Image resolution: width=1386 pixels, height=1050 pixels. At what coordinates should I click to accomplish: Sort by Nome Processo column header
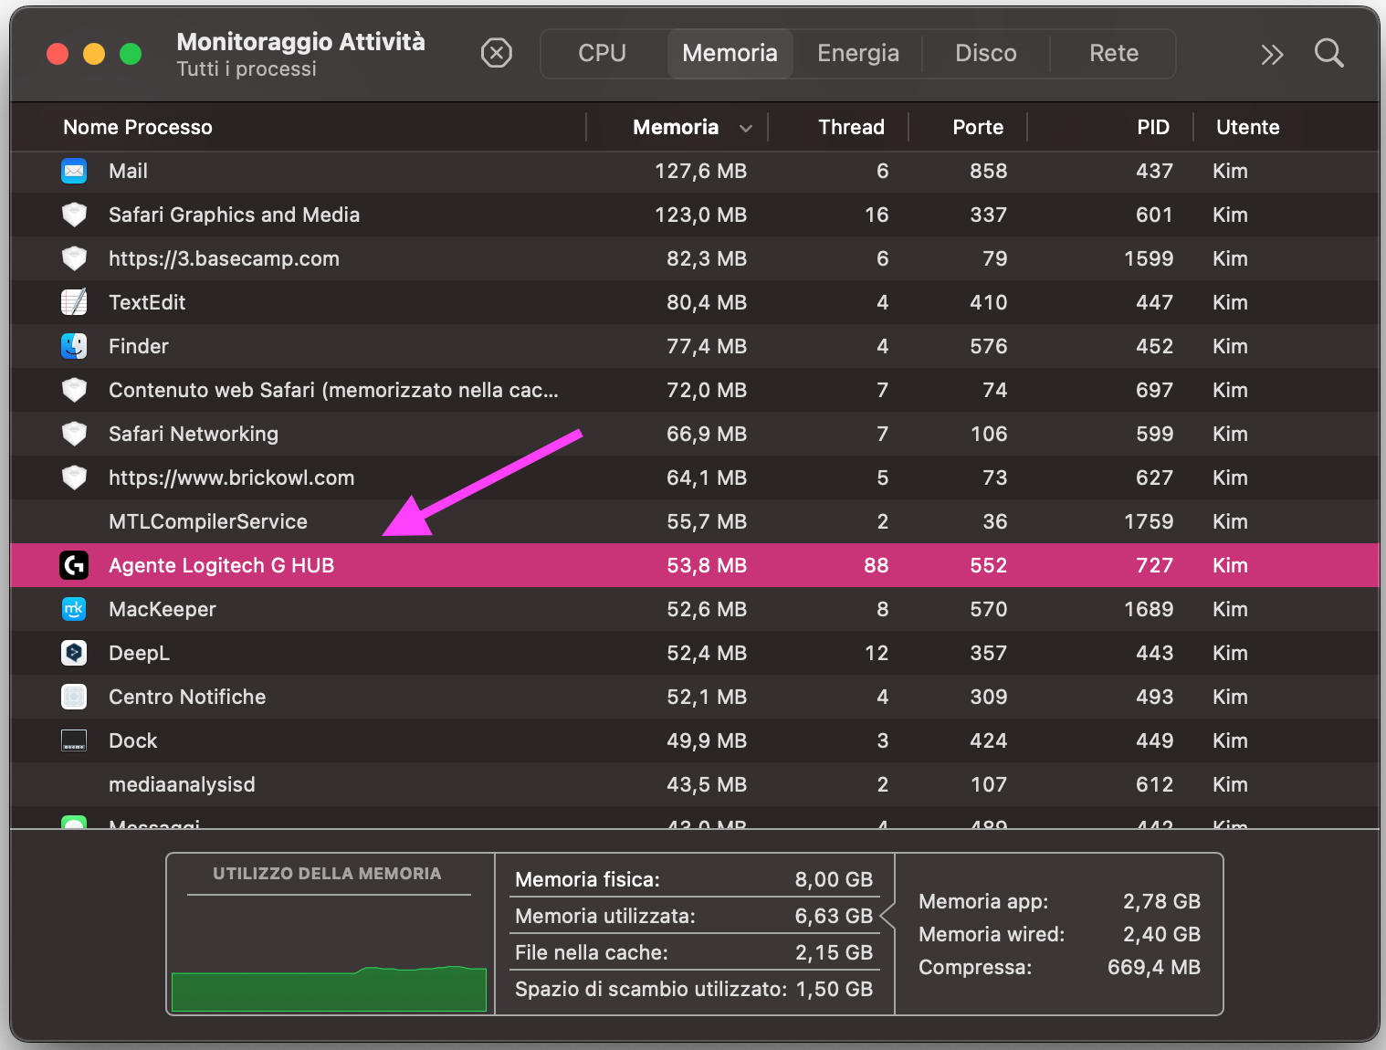pyautogui.click(x=138, y=128)
